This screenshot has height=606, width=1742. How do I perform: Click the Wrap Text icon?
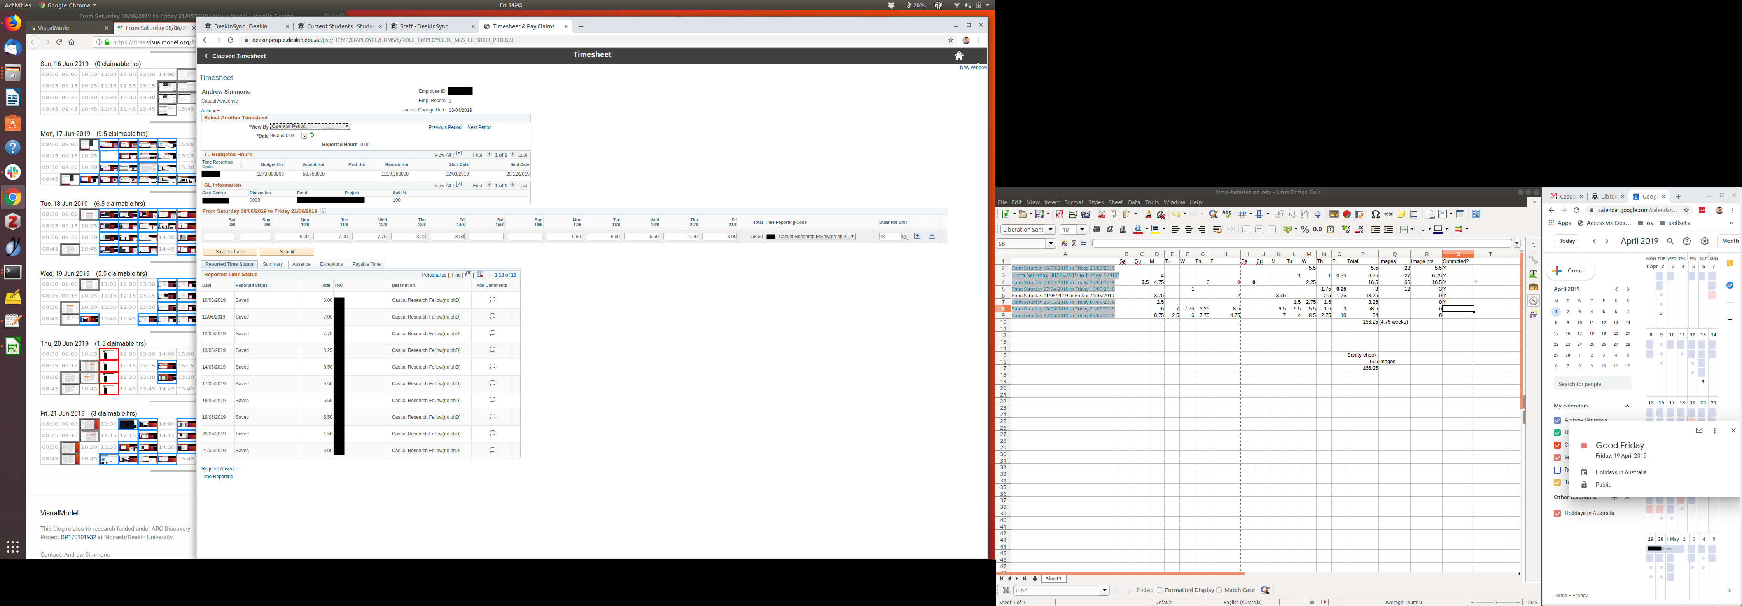coord(1217,230)
